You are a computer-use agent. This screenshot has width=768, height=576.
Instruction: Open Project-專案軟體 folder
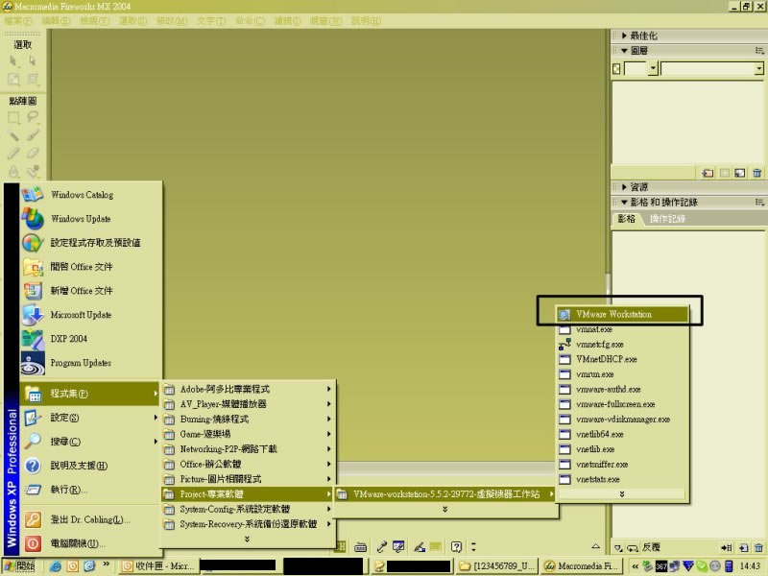(x=248, y=494)
